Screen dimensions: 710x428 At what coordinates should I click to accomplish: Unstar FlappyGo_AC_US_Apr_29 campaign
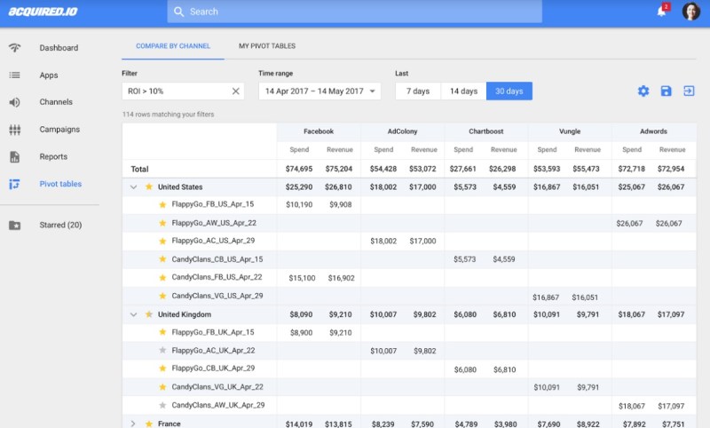162,241
